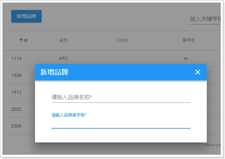
Task: Click the H first-letter cell
Action: (x=186, y=59)
